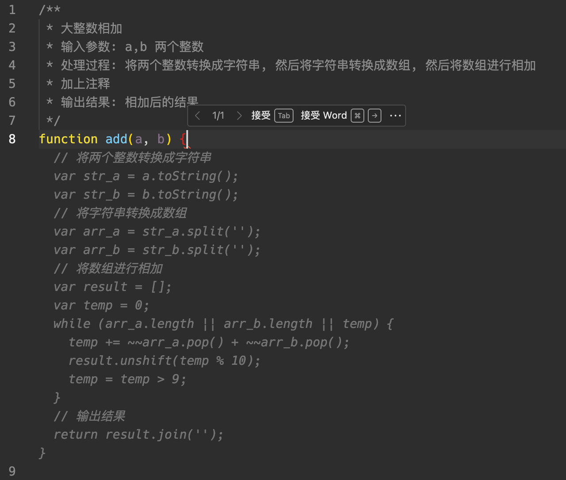Show the next inline suggestion arrow
Image resolution: width=566 pixels, height=480 pixels.
(239, 116)
